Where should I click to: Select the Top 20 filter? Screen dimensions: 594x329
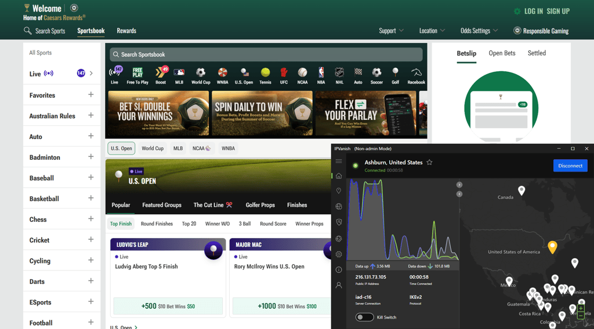coord(189,224)
